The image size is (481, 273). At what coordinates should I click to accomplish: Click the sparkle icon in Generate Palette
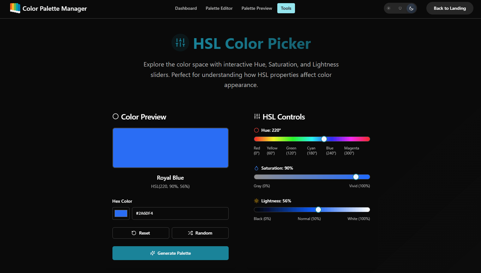tap(153, 253)
